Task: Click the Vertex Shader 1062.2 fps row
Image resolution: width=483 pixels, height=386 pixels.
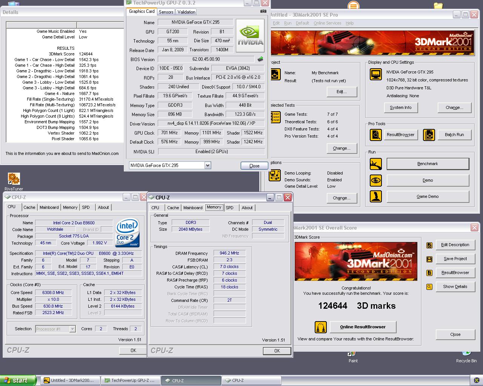Action: tap(65, 133)
